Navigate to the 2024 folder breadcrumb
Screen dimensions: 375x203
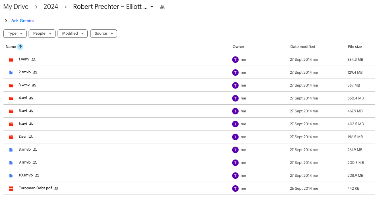point(51,7)
